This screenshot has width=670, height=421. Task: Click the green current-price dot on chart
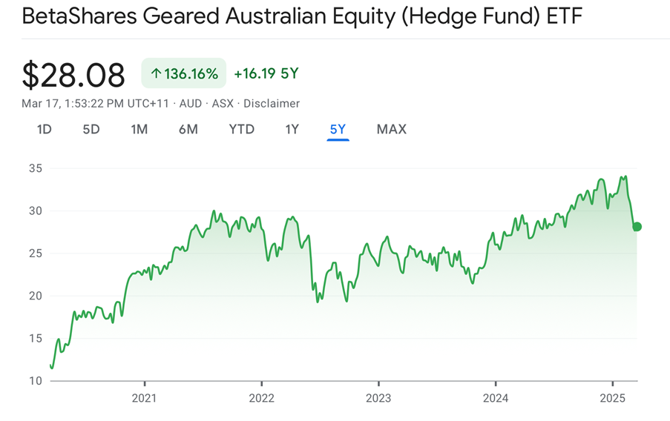[x=637, y=227]
